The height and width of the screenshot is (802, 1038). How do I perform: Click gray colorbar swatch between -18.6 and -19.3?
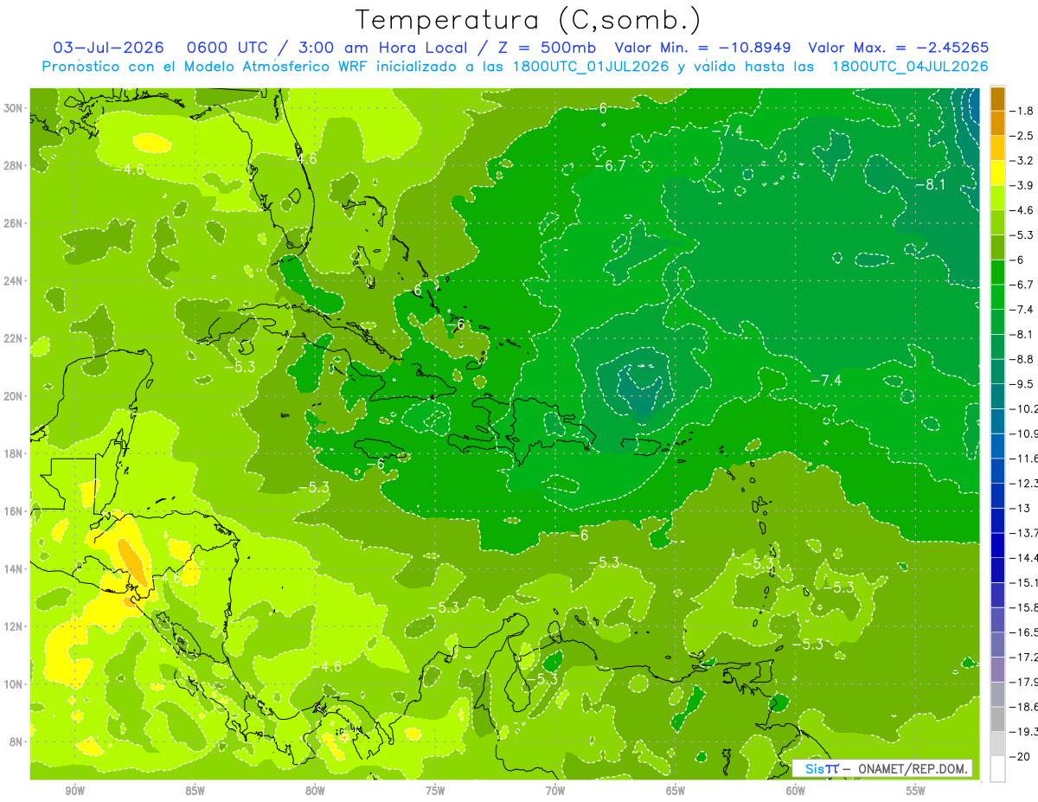click(997, 720)
